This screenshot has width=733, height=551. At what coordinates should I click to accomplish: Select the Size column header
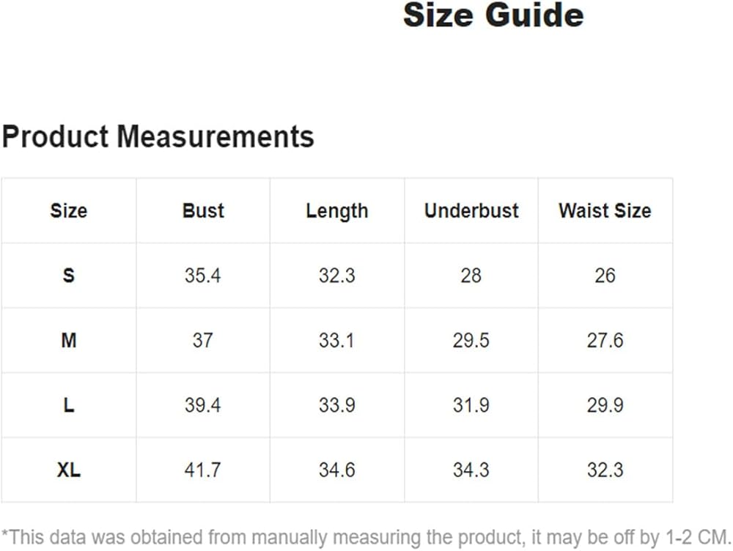coord(68,211)
